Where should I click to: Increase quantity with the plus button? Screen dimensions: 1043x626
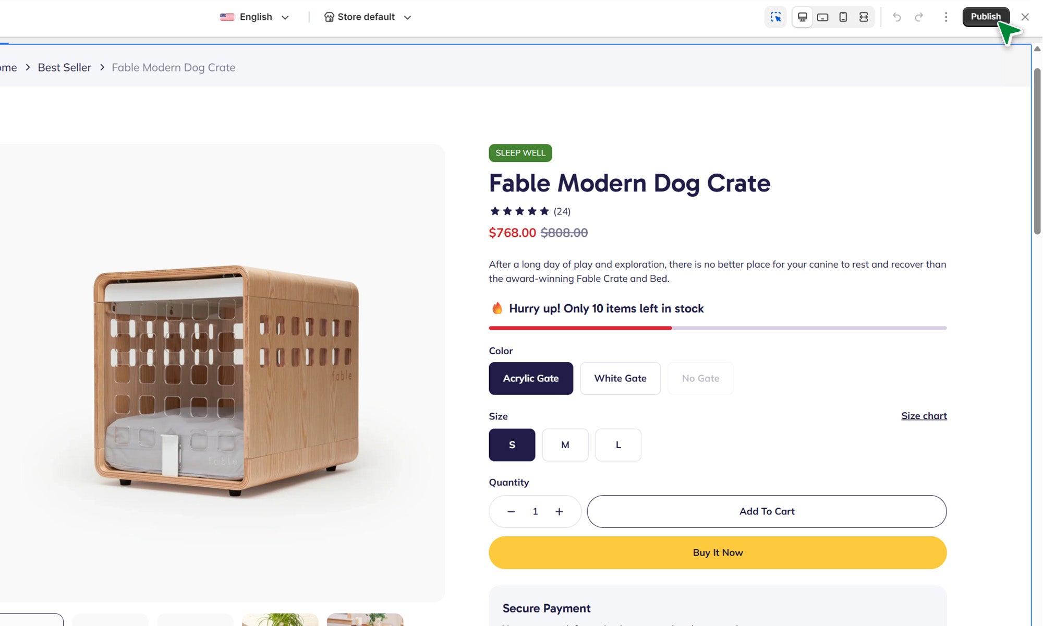(x=559, y=512)
